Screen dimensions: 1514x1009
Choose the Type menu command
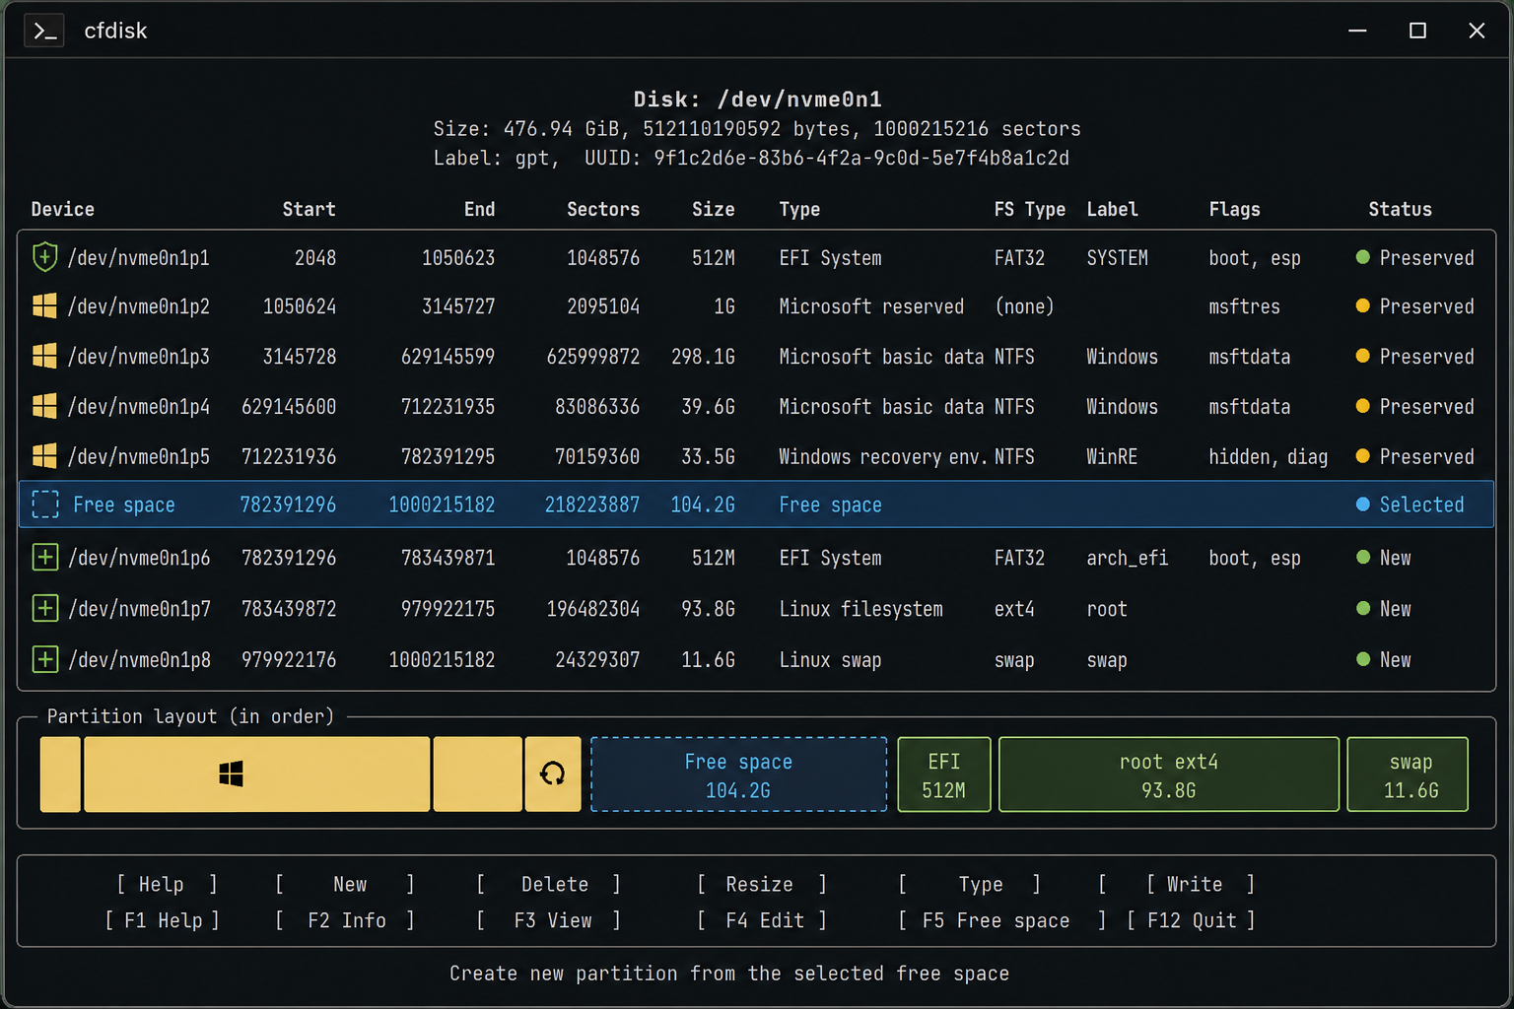(970, 885)
